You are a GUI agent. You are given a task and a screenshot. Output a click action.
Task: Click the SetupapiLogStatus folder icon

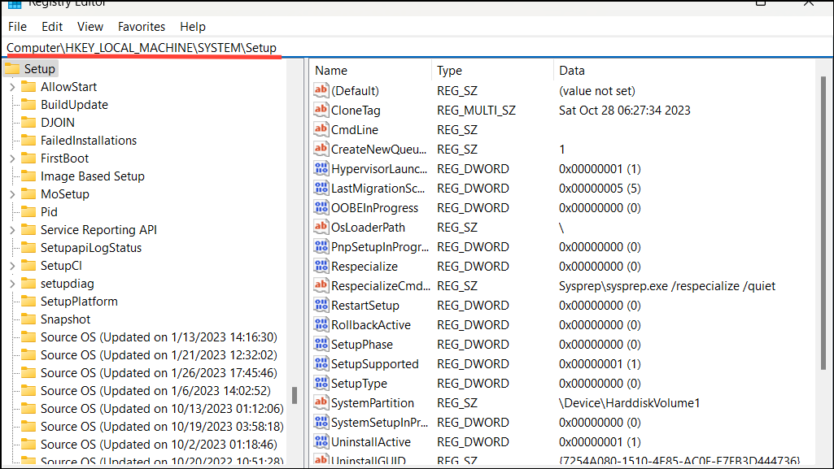[x=28, y=248]
